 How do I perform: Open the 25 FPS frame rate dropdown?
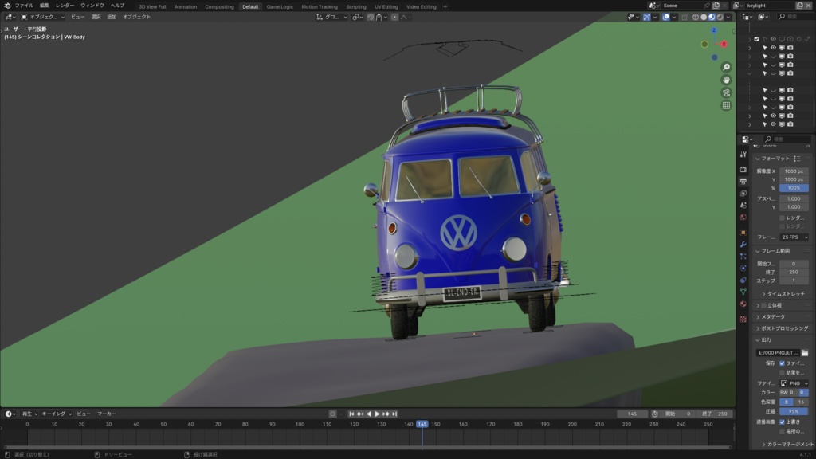tap(794, 237)
